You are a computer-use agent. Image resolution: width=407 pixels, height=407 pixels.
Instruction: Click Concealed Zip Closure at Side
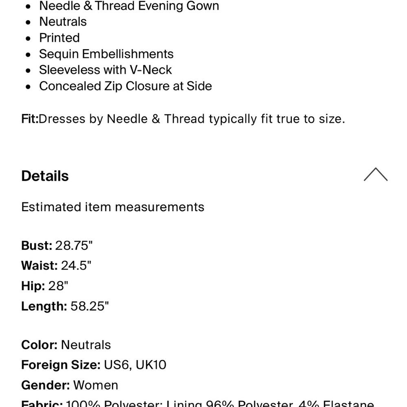(125, 86)
